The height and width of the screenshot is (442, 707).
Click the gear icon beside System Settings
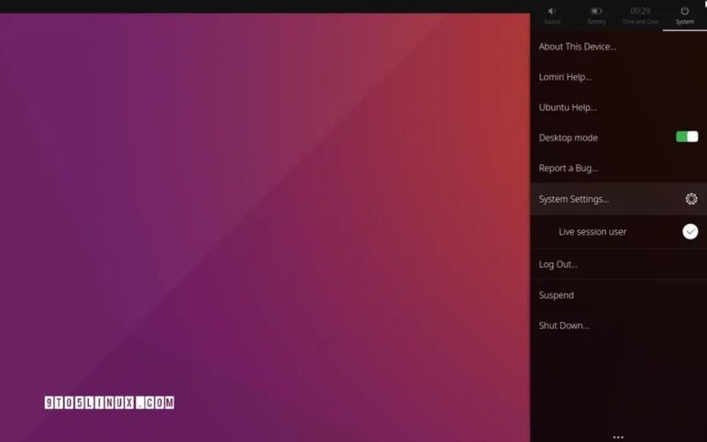(690, 198)
